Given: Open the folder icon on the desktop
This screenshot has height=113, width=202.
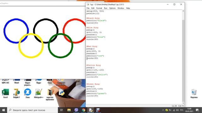Looking at the screenshot, I should pos(50,94).
